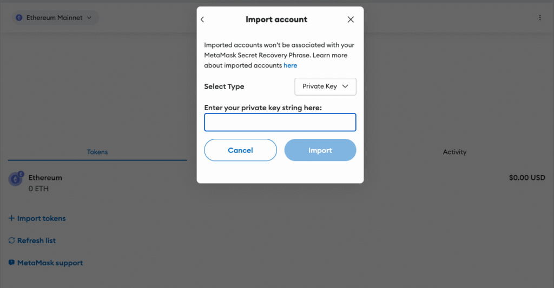The width and height of the screenshot is (554, 288).
Task: Close the Import account dialog
Action: click(351, 19)
